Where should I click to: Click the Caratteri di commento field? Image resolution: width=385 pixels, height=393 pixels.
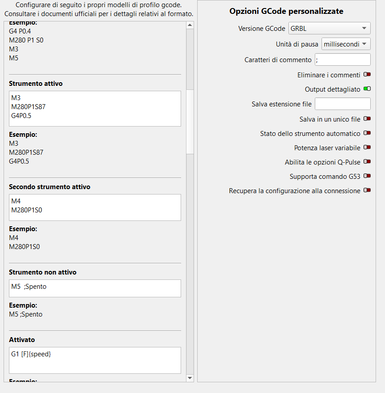click(x=343, y=59)
